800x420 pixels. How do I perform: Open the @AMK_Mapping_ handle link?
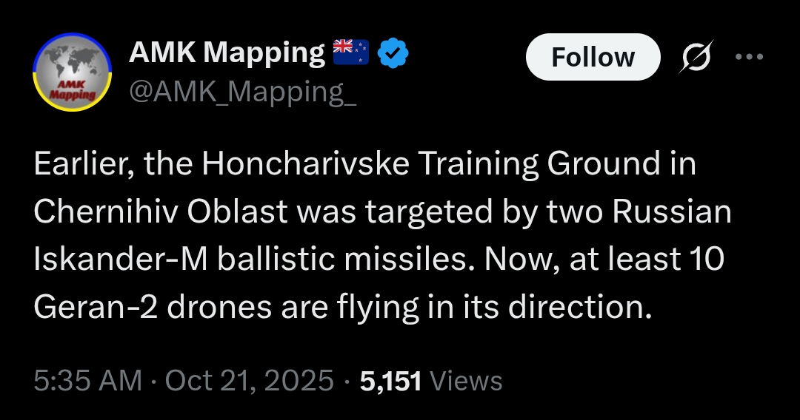(242, 92)
